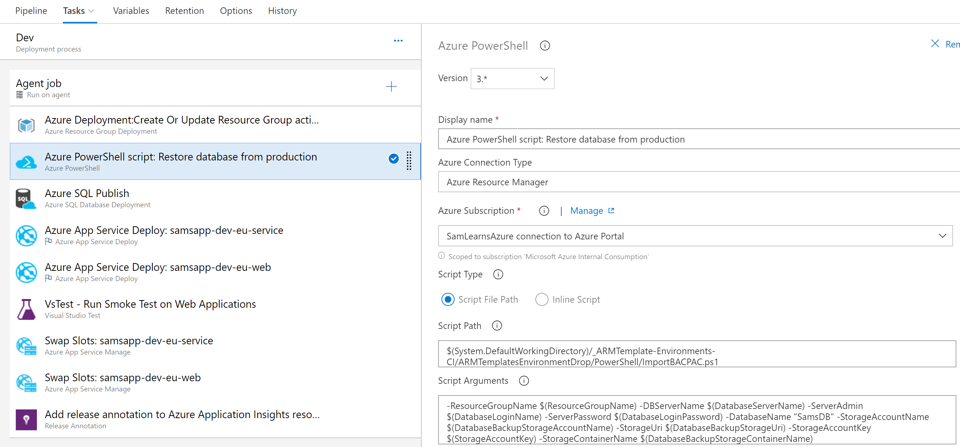960x447 pixels.
Task: Expand the Tasks tab chevron
Action: pyautogui.click(x=91, y=11)
